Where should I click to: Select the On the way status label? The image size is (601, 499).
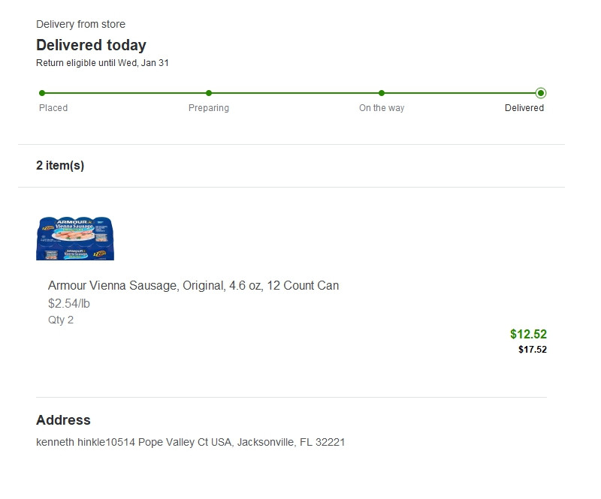pos(382,108)
